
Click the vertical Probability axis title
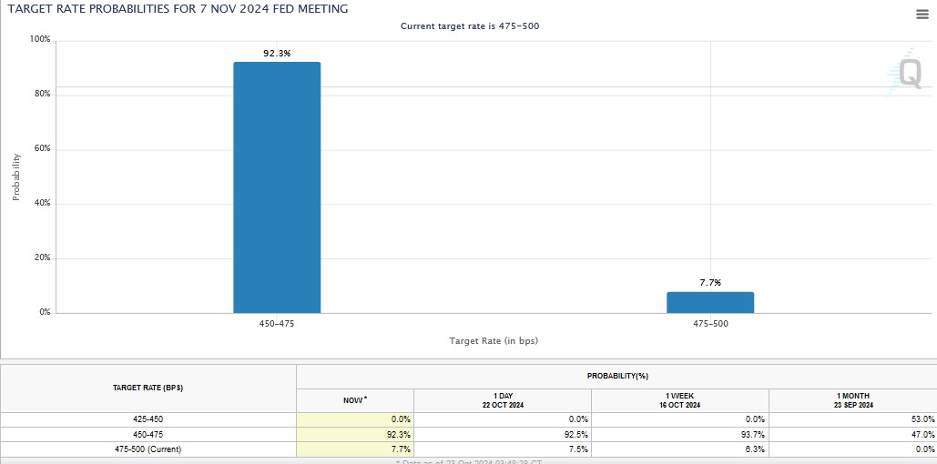coord(16,177)
